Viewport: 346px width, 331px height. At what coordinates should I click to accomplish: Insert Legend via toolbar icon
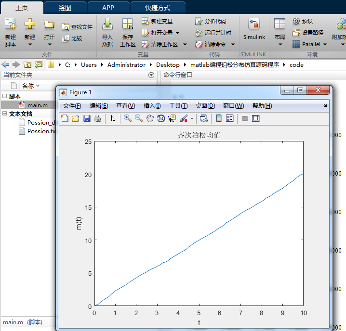229,118
